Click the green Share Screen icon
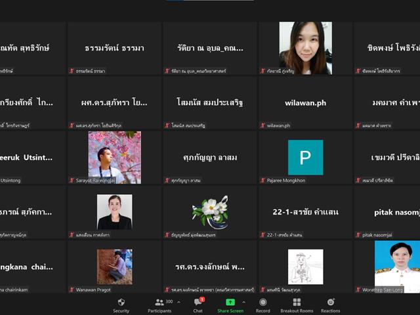 pos(230,303)
